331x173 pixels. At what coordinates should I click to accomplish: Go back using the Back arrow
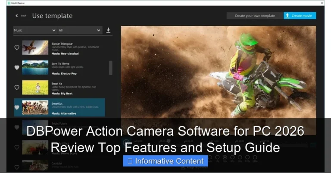(x=17, y=15)
